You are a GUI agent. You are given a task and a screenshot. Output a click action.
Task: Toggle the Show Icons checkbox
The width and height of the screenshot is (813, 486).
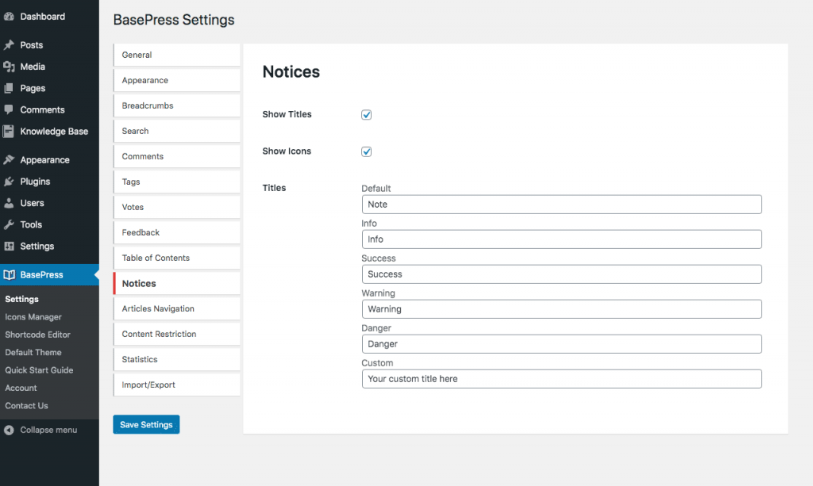click(x=367, y=151)
